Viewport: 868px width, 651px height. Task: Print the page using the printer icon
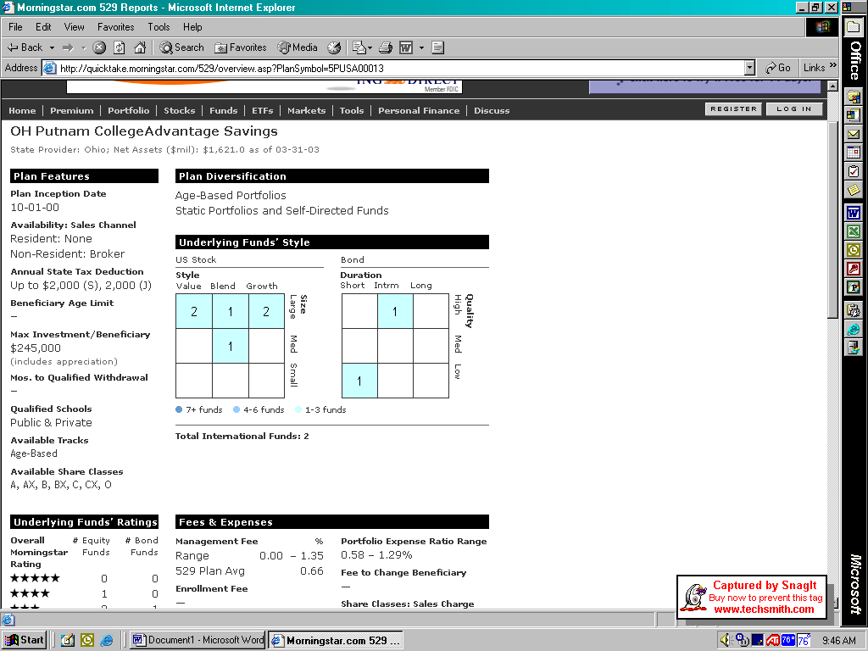pos(385,47)
